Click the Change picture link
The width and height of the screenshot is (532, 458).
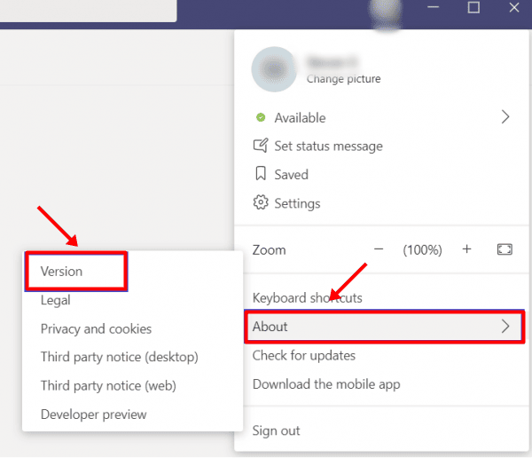pyautogui.click(x=343, y=79)
